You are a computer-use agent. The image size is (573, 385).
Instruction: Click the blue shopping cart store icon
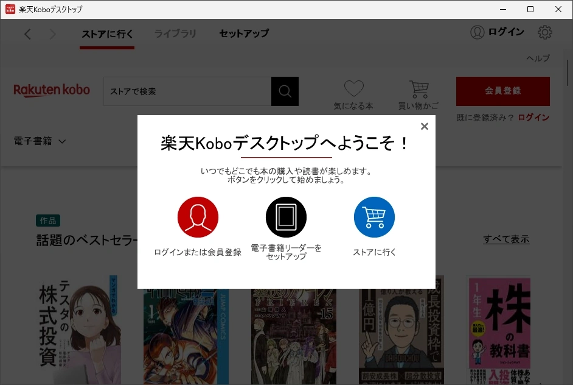374,217
